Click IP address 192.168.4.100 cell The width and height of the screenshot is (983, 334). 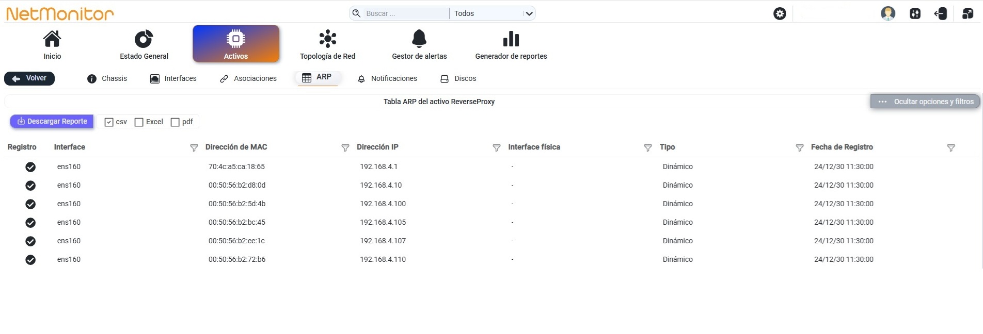pos(383,204)
